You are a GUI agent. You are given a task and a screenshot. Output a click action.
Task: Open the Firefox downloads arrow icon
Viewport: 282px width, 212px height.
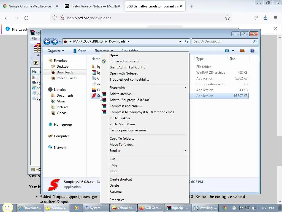265,18
